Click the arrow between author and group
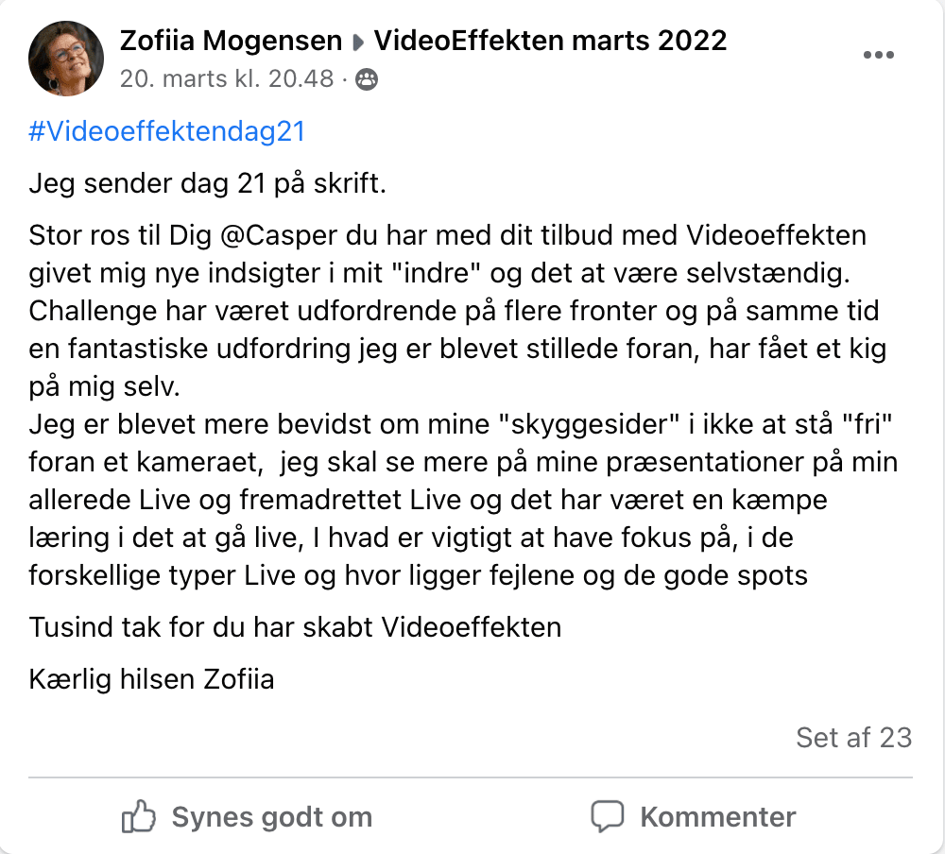Screen dimensions: 945x854 (x=358, y=42)
